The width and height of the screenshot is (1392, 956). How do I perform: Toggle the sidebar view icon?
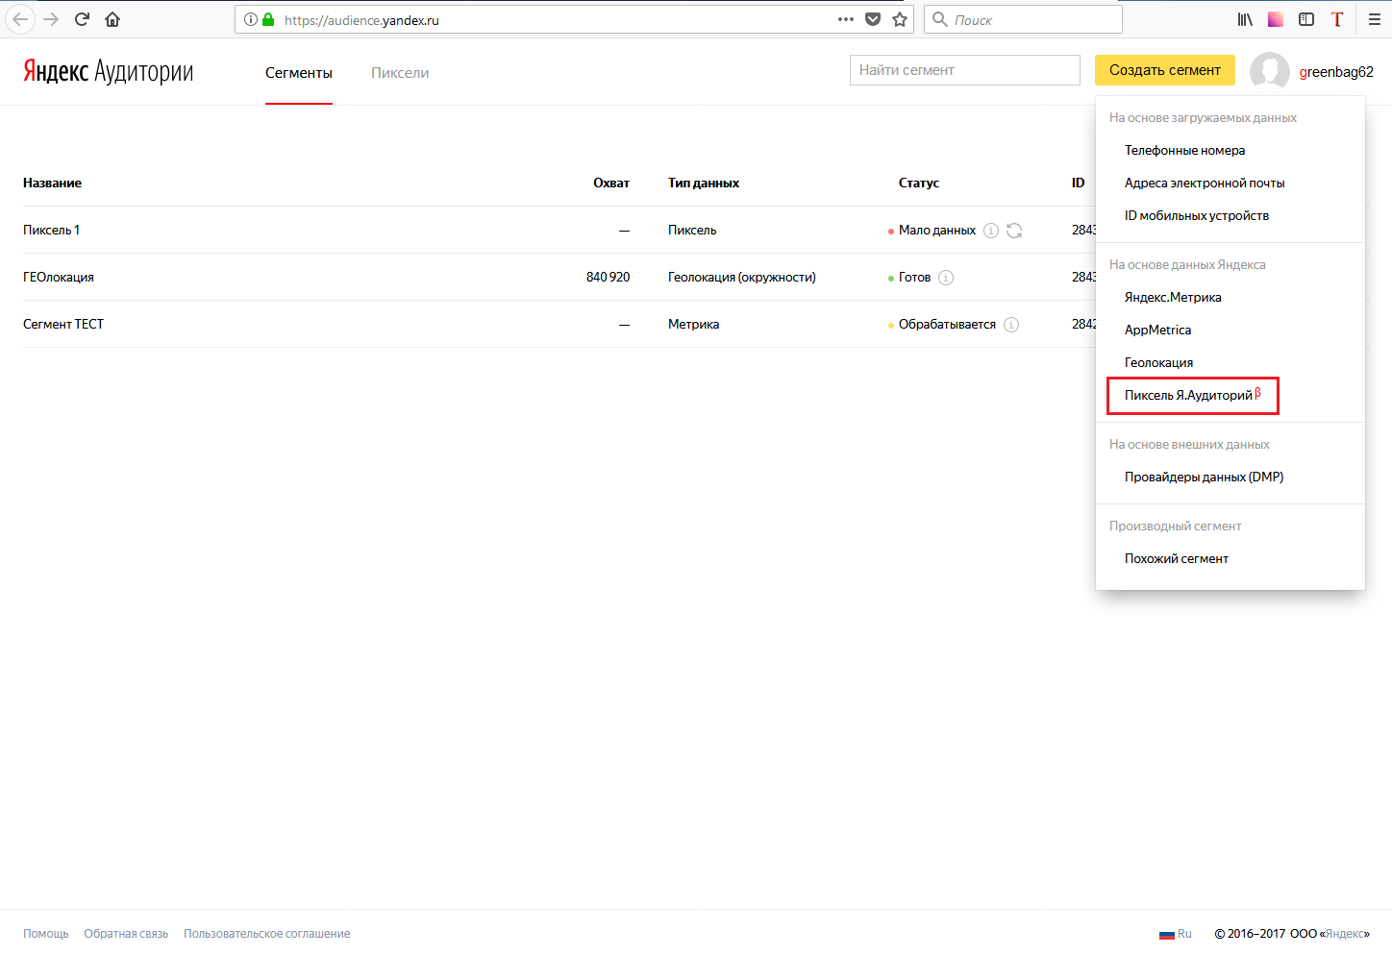click(x=1306, y=19)
